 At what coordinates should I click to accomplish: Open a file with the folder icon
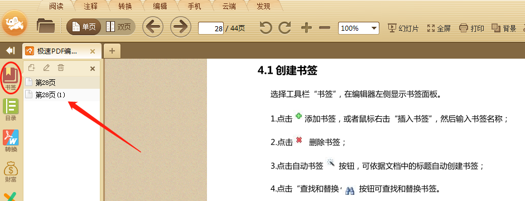46,26
